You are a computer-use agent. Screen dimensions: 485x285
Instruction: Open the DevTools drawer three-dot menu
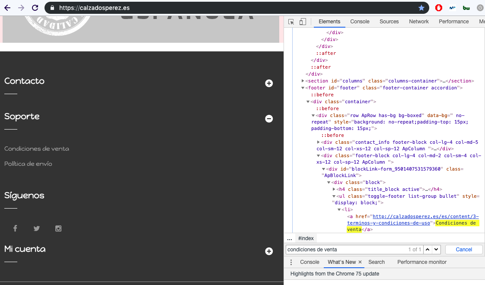[291, 262]
